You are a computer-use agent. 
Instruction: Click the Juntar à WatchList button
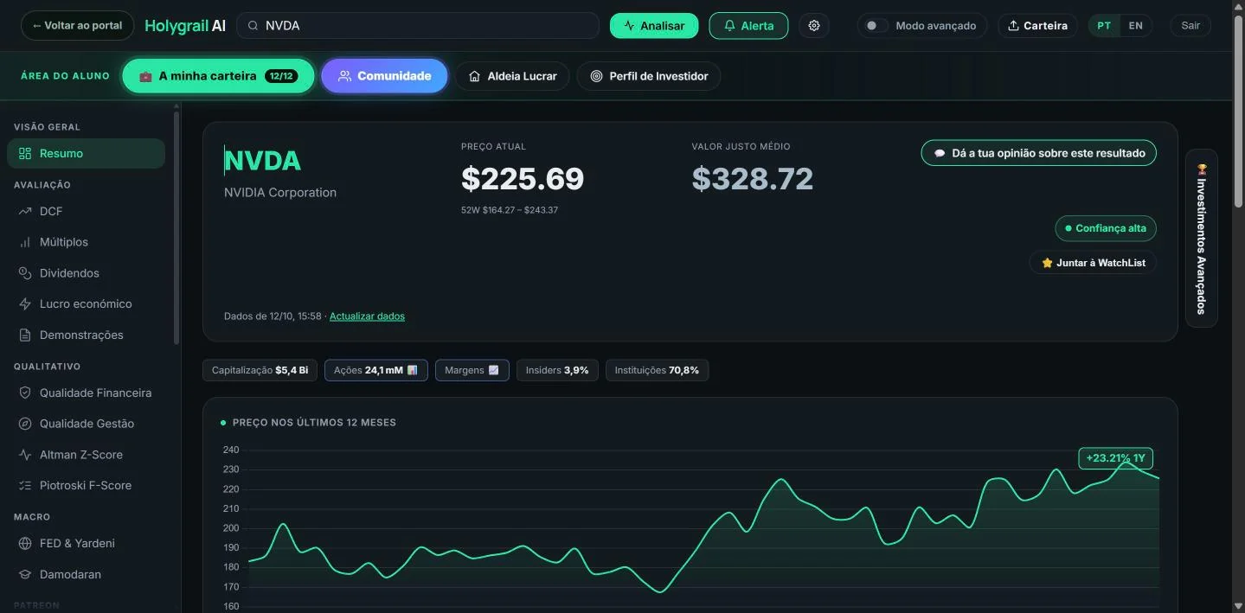1093,263
